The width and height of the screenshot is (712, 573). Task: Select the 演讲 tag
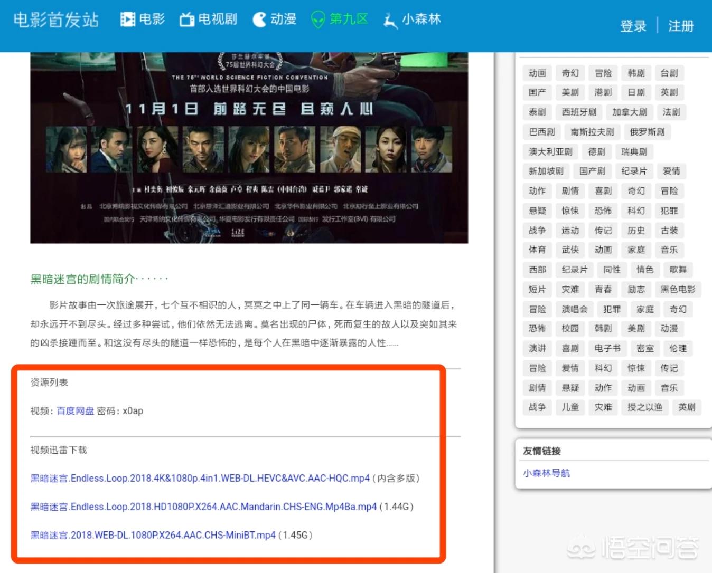[537, 348]
